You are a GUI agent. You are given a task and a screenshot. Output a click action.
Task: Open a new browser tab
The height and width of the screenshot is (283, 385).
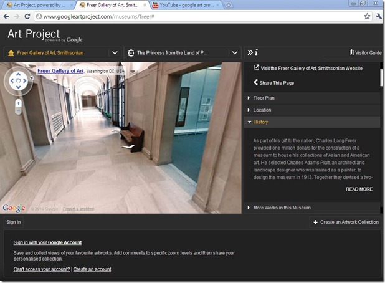[x=229, y=5]
